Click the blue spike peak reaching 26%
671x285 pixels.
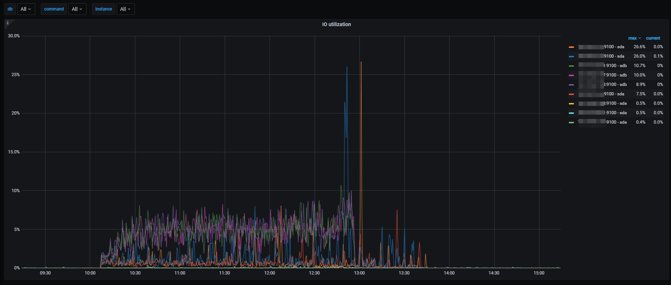tap(347, 67)
